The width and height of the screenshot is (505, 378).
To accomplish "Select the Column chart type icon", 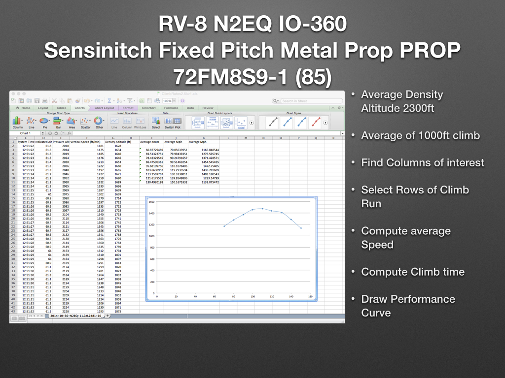I will 18,121.
